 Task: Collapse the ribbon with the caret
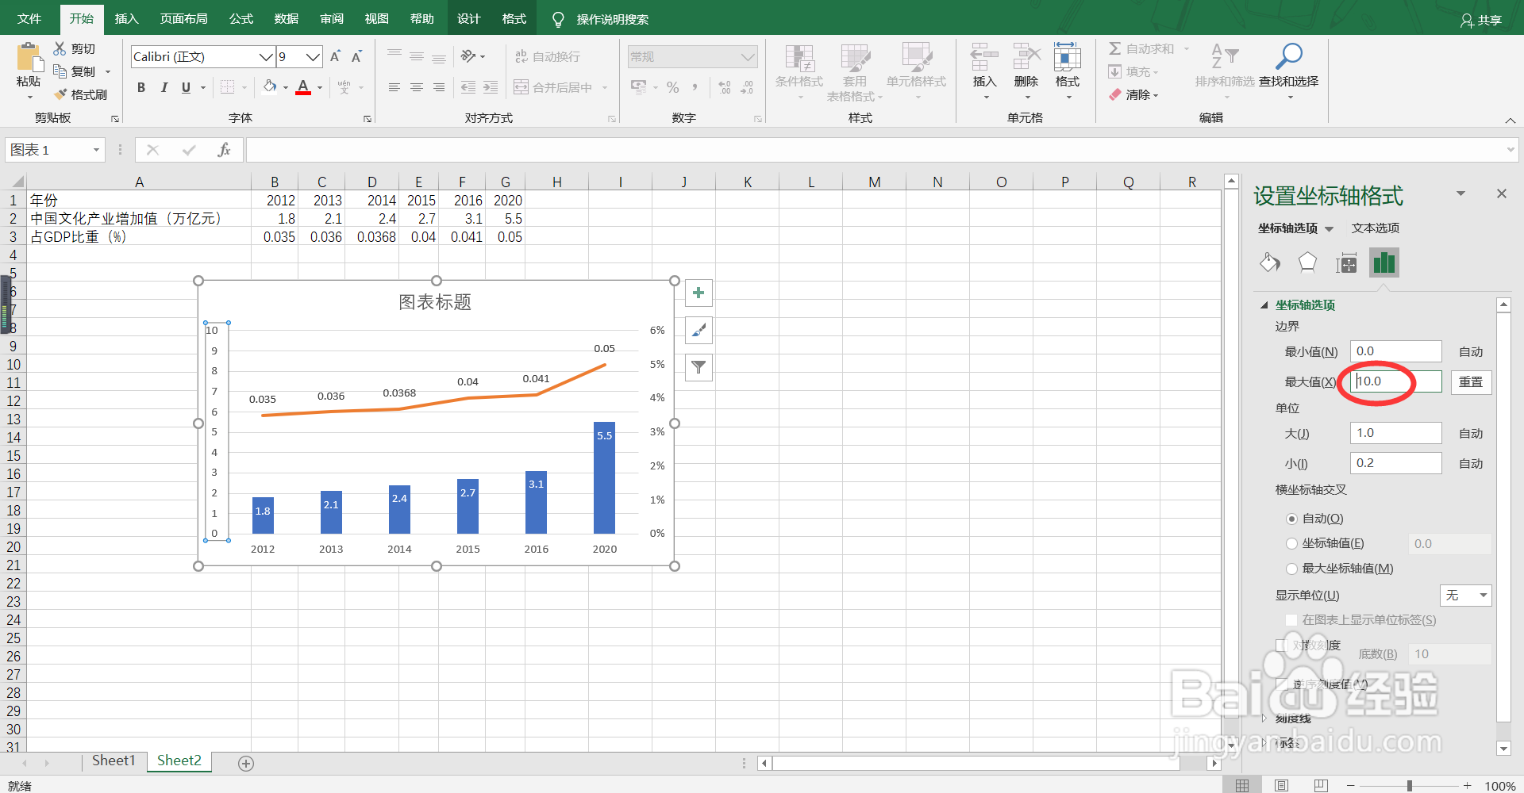click(1510, 120)
